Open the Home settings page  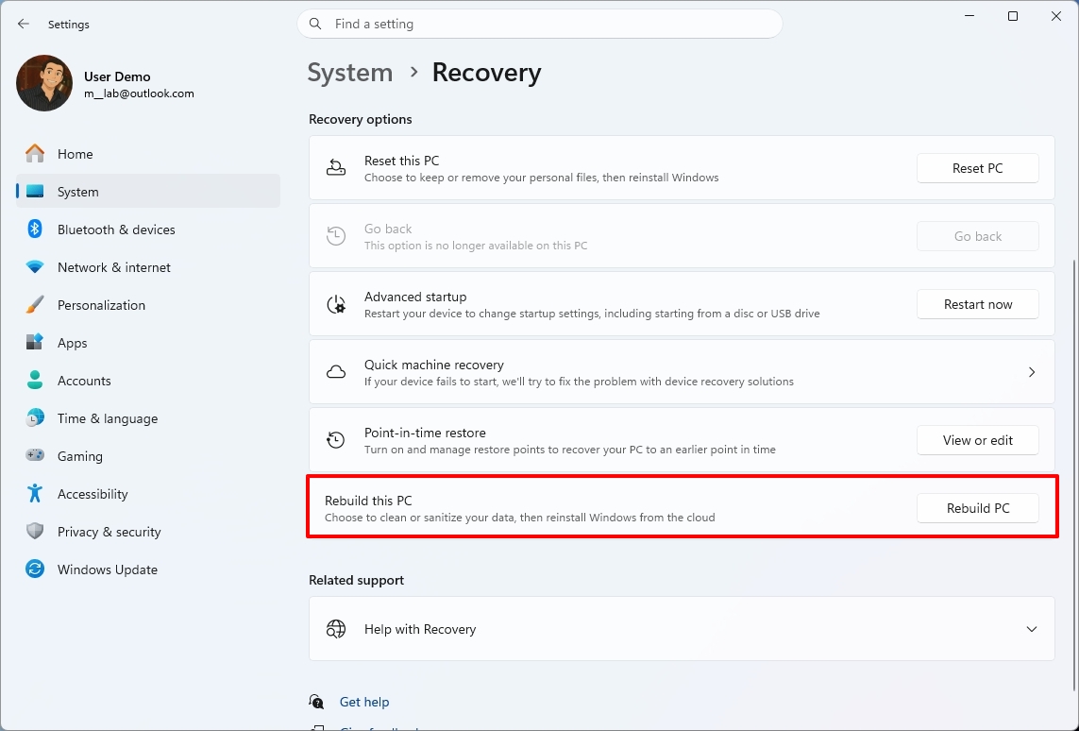click(148, 154)
